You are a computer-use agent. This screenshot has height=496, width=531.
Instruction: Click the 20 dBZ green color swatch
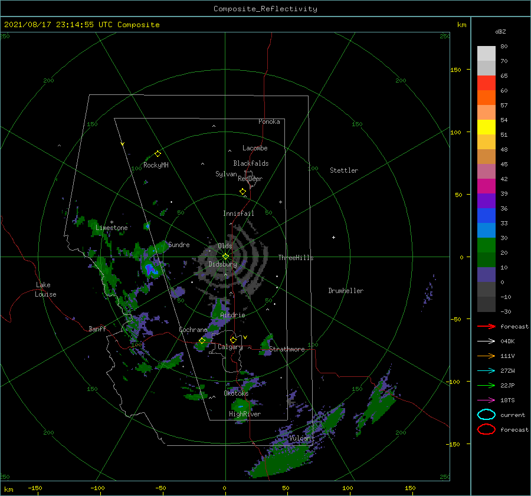click(486, 245)
